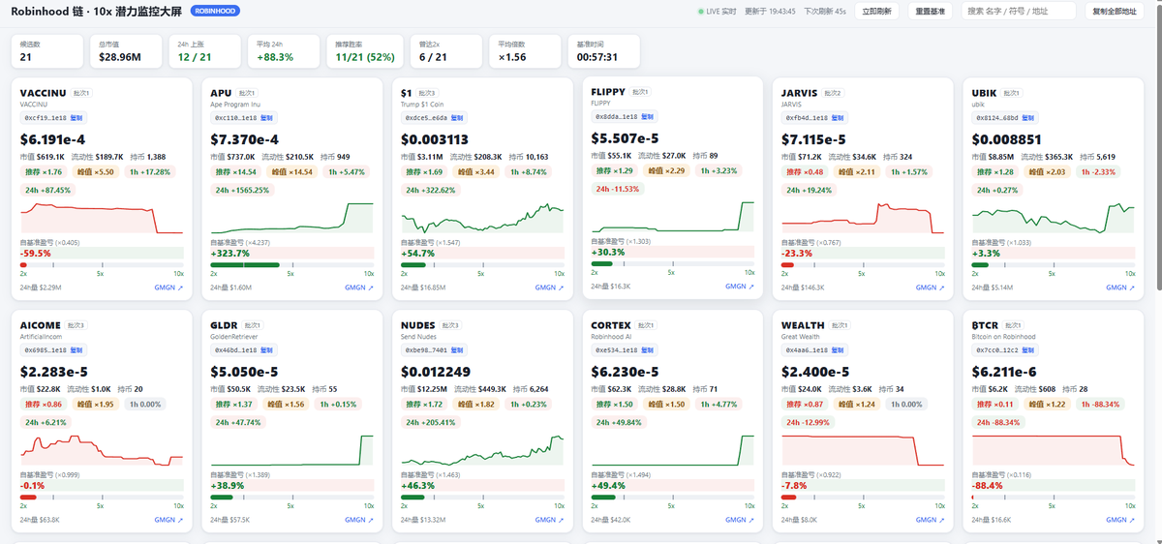Copy the BTCR contract address via 复制
Screen dimensions: 1162x544
coord(1029,349)
